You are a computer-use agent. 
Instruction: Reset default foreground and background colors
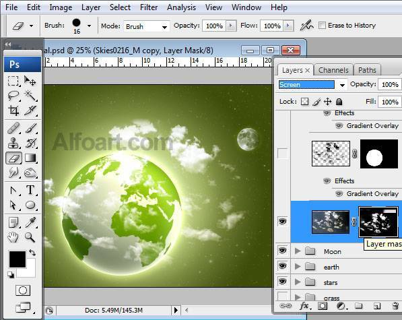pos(11,275)
